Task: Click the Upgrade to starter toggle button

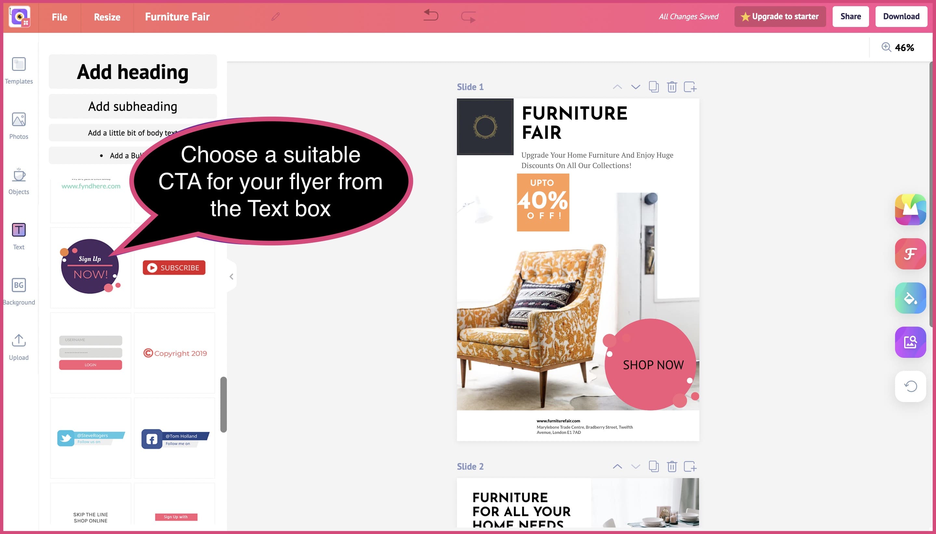Action: pyautogui.click(x=780, y=16)
